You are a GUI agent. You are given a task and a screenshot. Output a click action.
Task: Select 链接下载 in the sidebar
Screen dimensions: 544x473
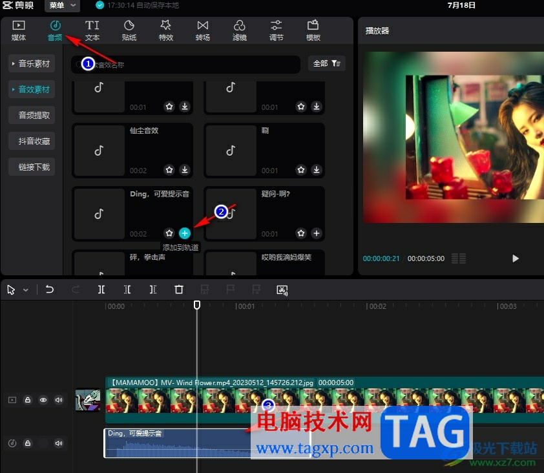pyautogui.click(x=32, y=167)
